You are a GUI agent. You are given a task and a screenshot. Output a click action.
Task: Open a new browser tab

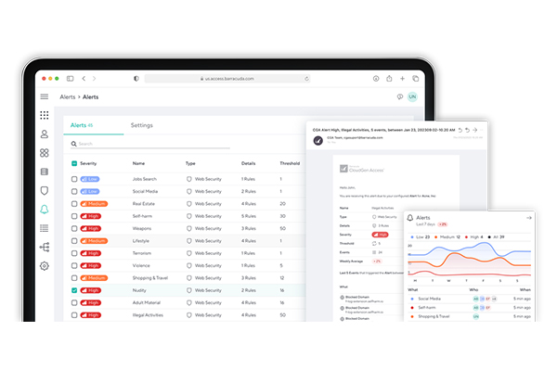(x=403, y=79)
